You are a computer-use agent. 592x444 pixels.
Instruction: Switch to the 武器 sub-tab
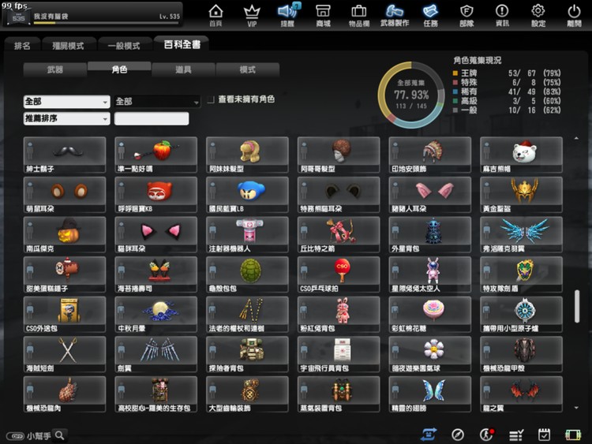[55, 69]
